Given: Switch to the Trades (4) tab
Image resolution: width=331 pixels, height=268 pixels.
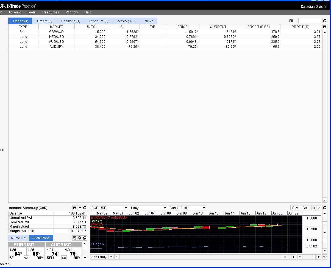Looking at the screenshot, I should pyautogui.click(x=20, y=21).
